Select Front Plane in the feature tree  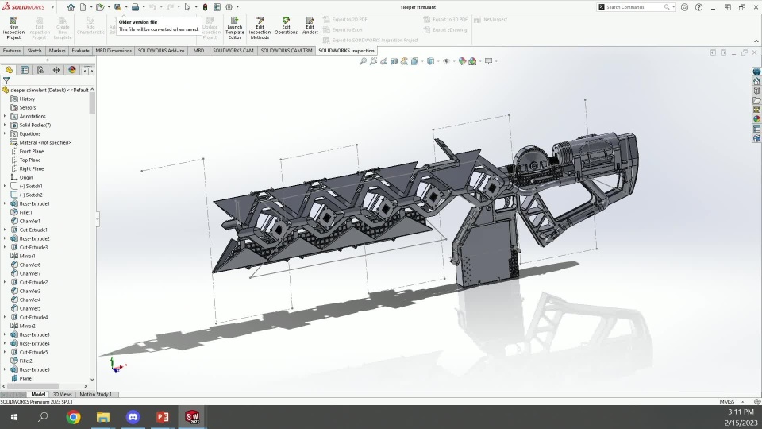(x=31, y=151)
